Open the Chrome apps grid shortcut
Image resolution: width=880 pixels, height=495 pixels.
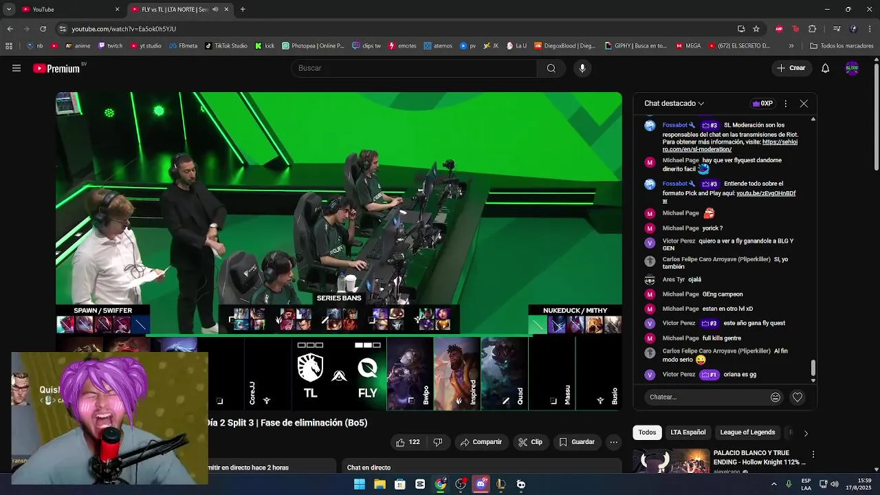pos(9,46)
